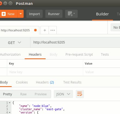Add a new request tab
The height and width of the screenshot is (114, 120).
click(x=45, y=30)
